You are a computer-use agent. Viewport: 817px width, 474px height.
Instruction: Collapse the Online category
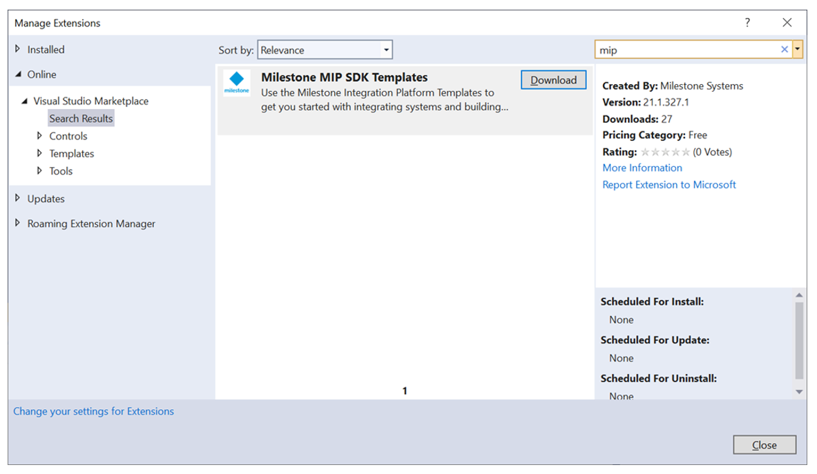[x=18, y=74]
